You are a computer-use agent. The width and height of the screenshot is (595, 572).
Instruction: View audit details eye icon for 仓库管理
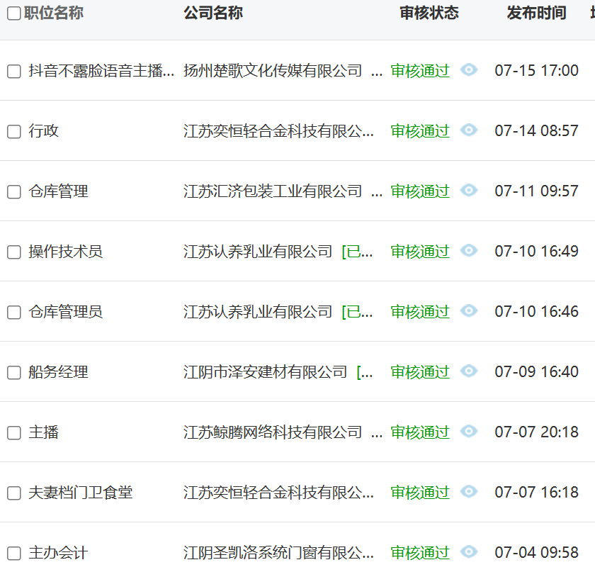[469, 190]
